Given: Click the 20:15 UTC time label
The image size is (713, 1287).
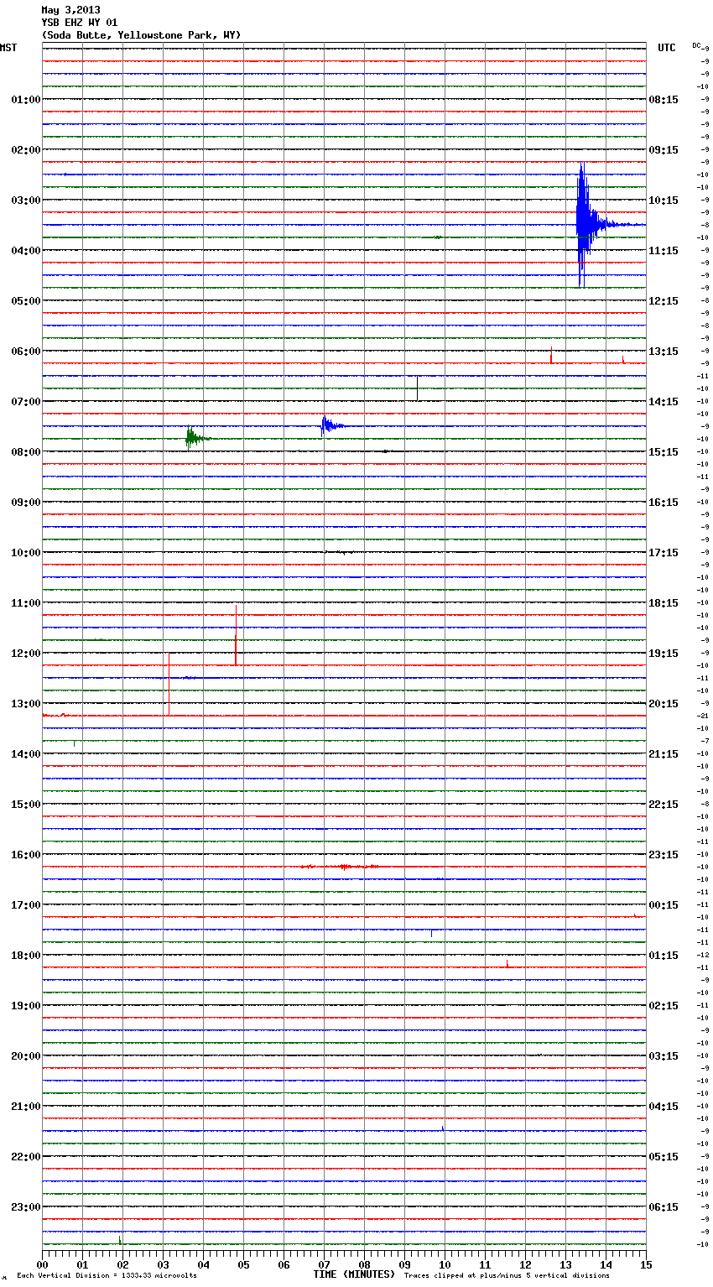Looking at the screenshot, I should 664,703.
